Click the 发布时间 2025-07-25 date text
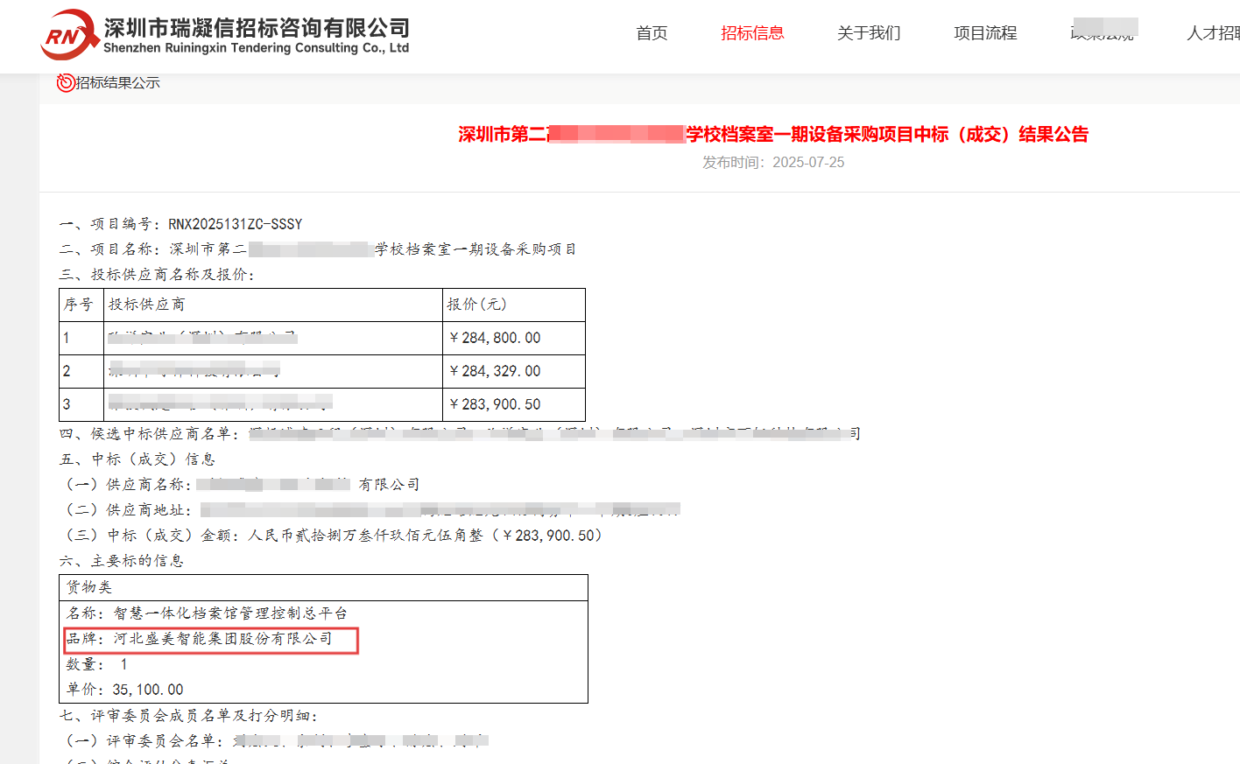 click(x=772, y=162)
